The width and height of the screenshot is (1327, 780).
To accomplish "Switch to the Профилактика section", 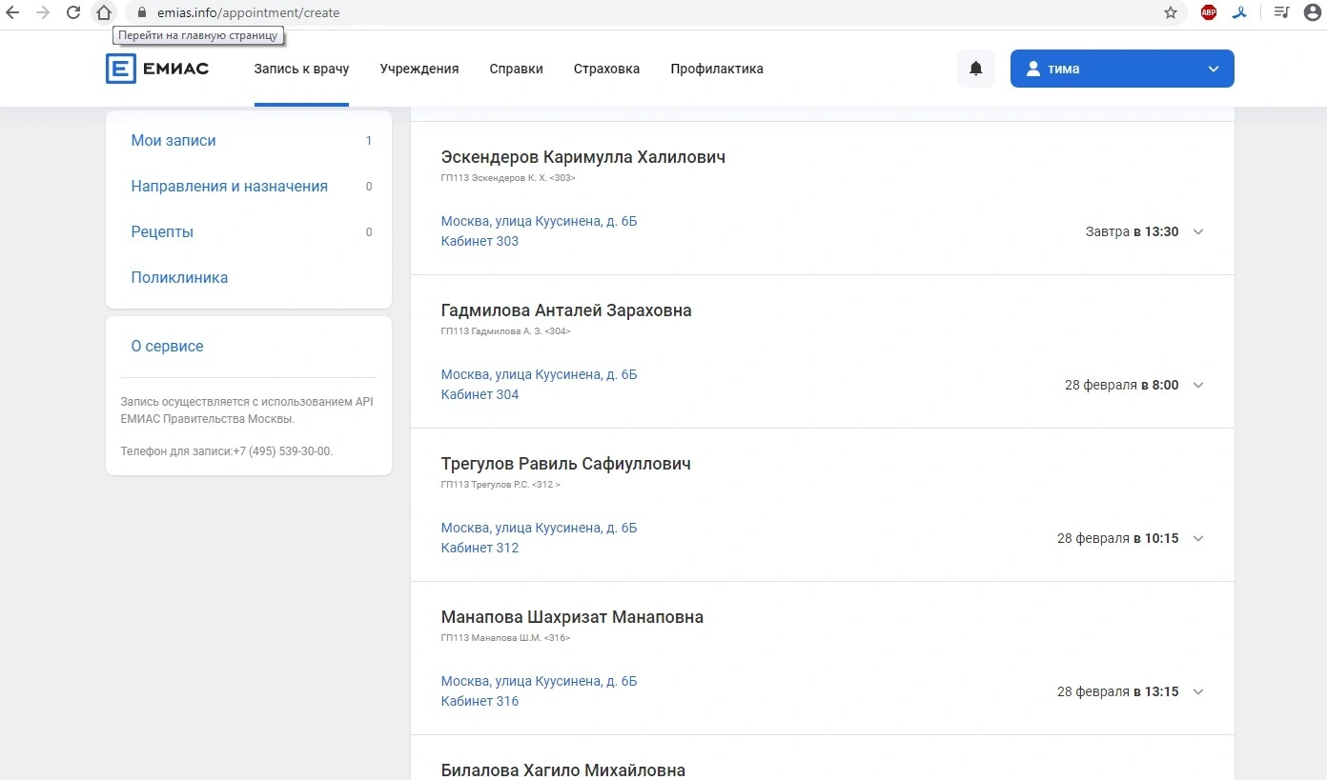I will point(717,69).
